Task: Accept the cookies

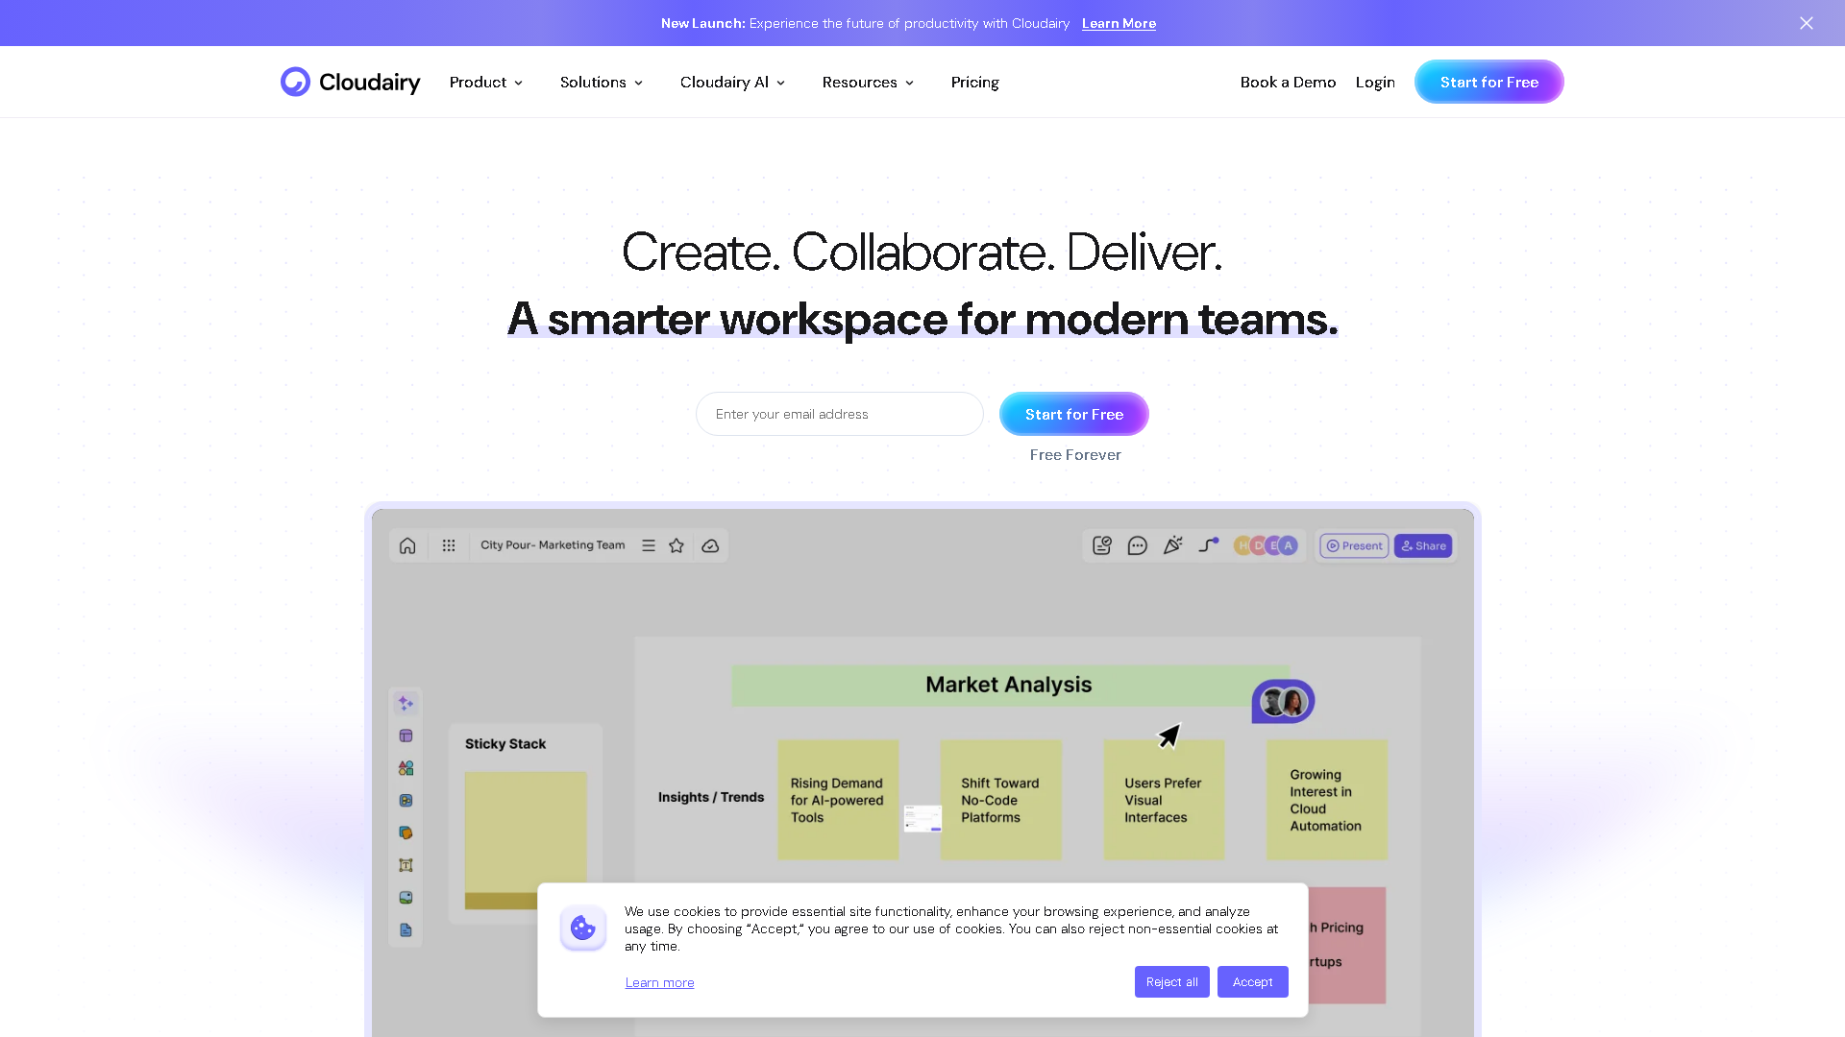Action: [x=1252, y=981]
